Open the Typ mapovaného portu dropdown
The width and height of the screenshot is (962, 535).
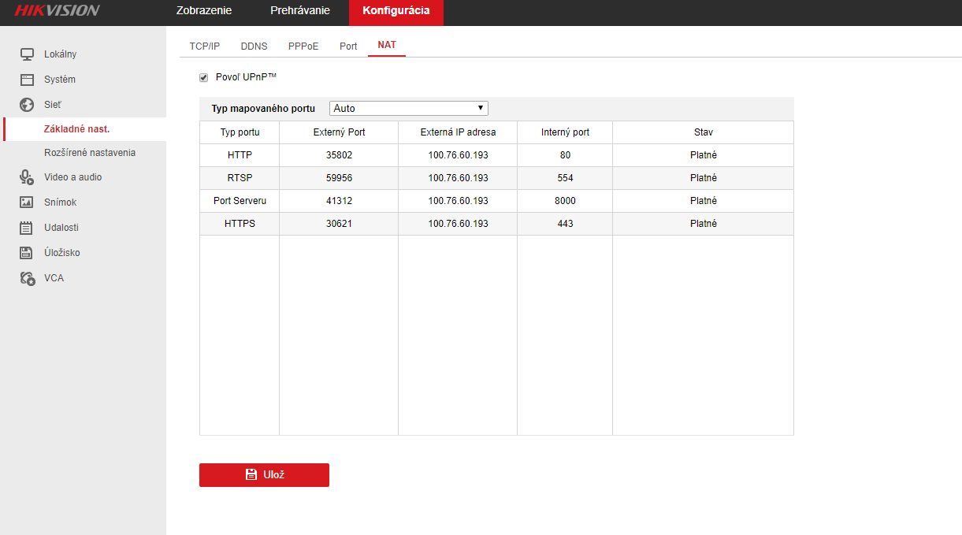click(408, 108)
